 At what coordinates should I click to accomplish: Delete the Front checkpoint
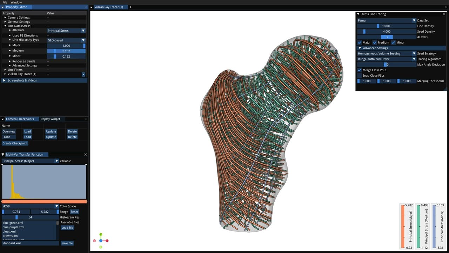click(72, 137)
